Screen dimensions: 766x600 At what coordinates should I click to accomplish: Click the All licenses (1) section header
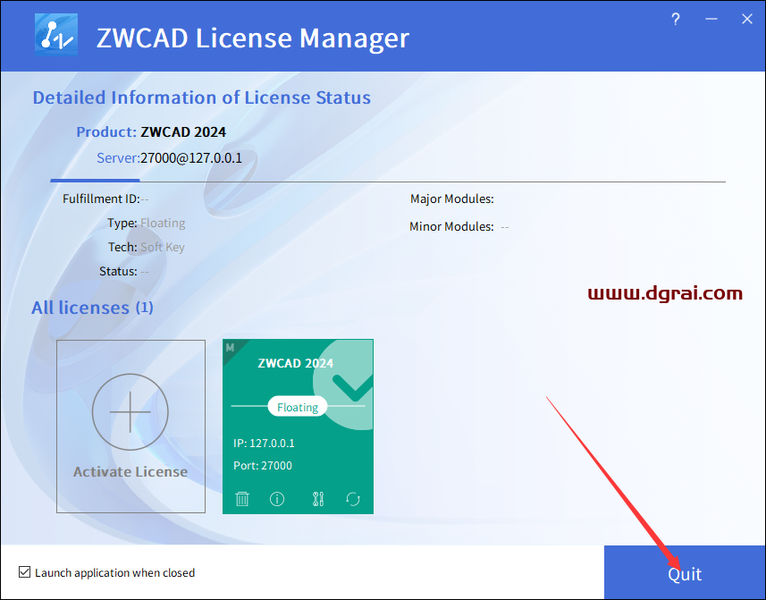(x=92, y=307)
